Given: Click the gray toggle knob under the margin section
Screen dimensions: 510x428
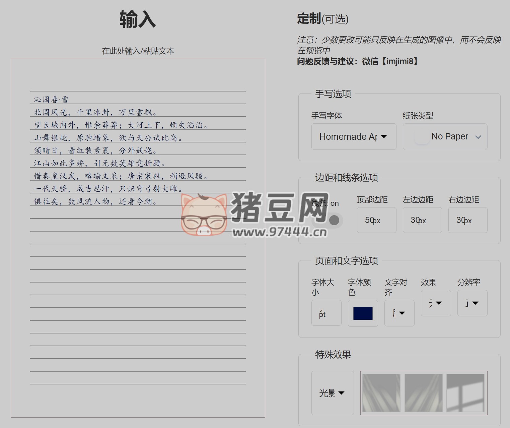Looking at the screenshot, I should coord(334,220).
